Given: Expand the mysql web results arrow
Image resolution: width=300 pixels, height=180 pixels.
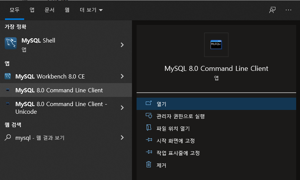Looking at the screenshot, I should 122,137.
